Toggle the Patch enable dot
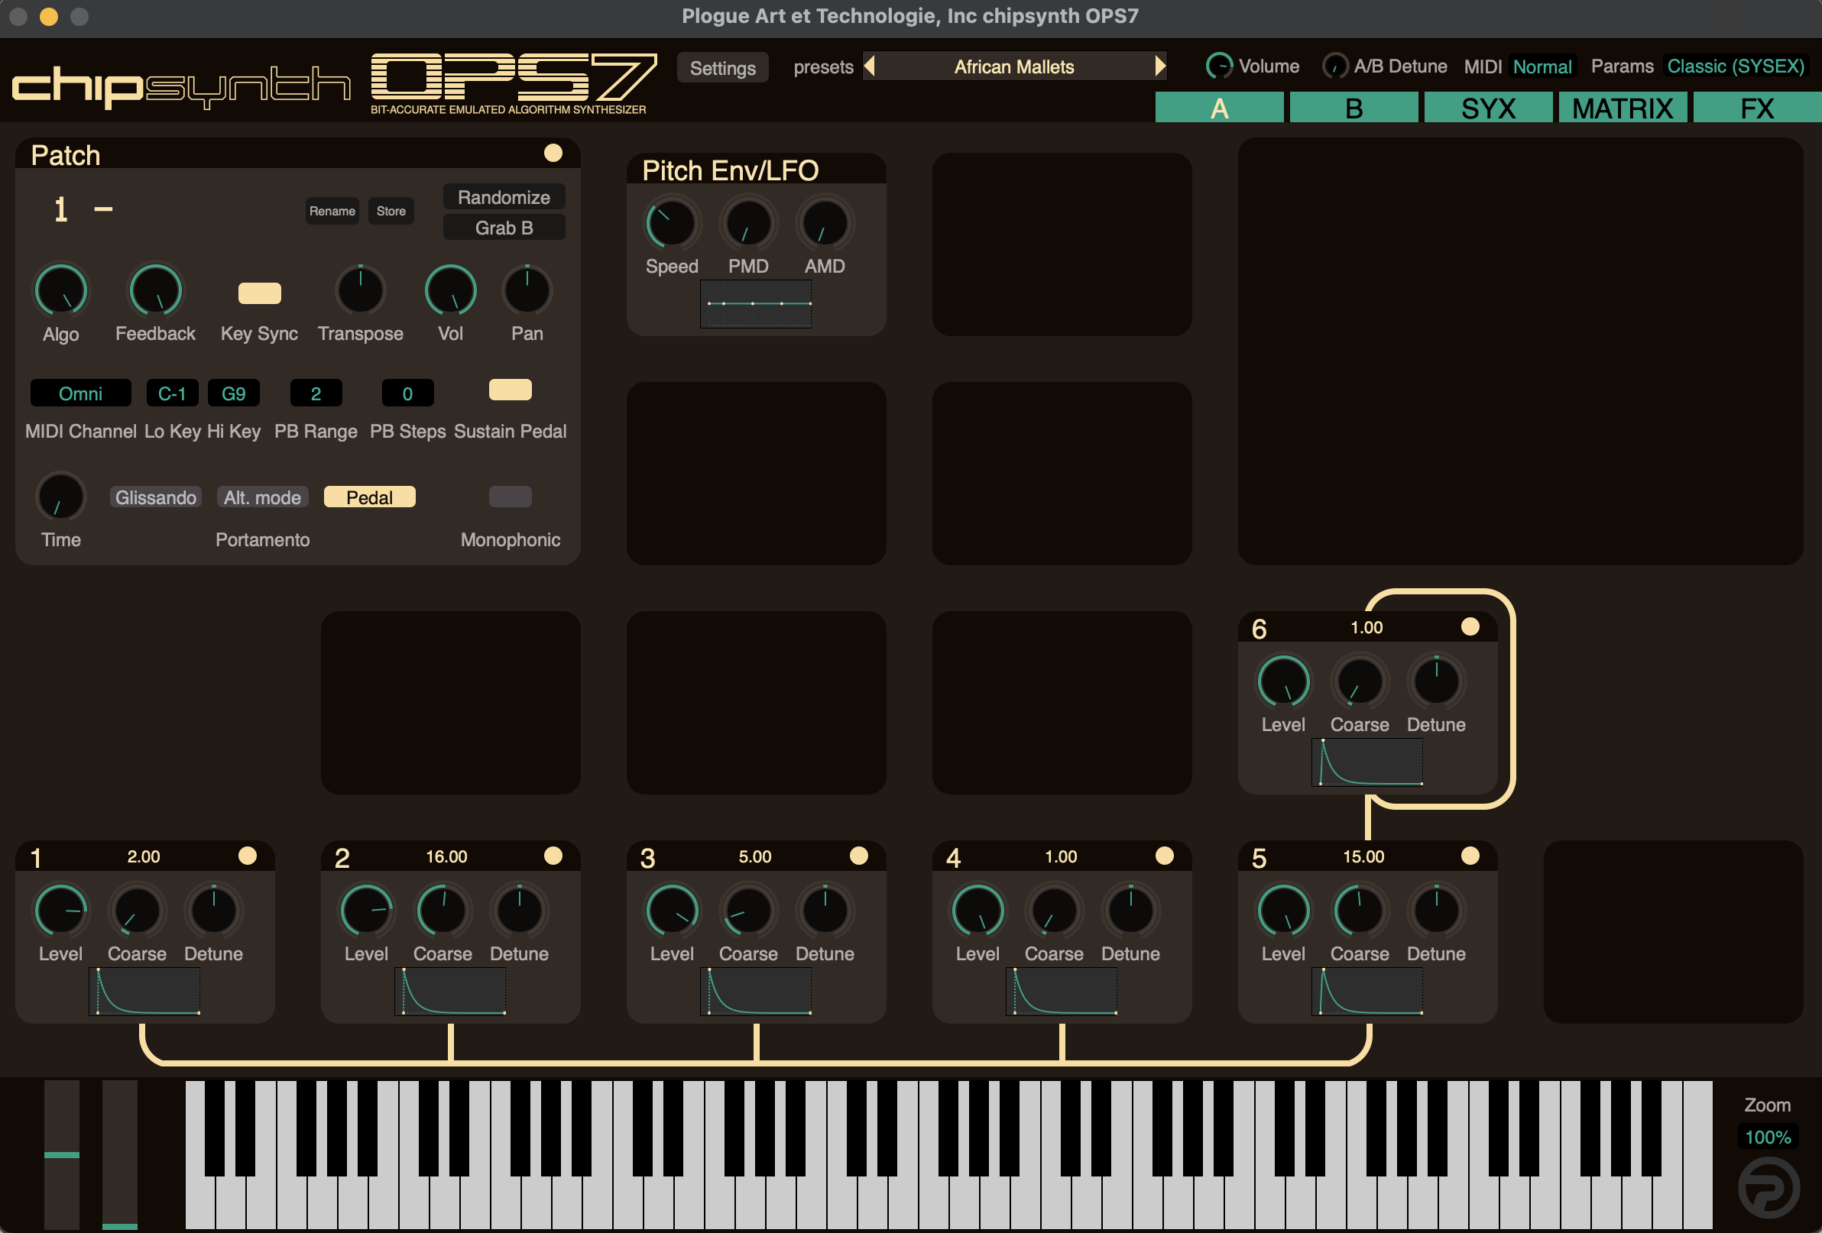Screen dimensions: 1822x1233 coord(553,153)
